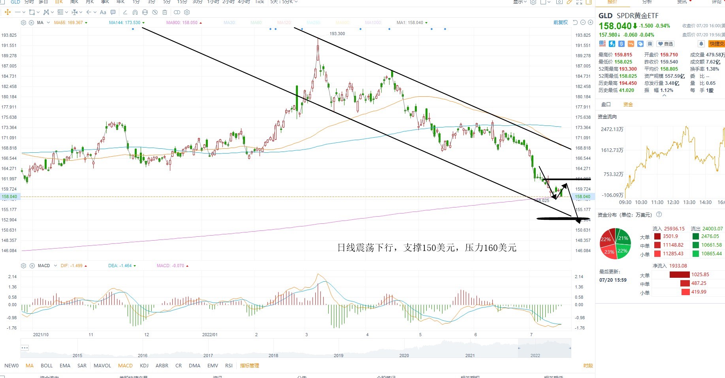Expand pattern tool dropdown arrow
The image size is (725, 378).
52,12
